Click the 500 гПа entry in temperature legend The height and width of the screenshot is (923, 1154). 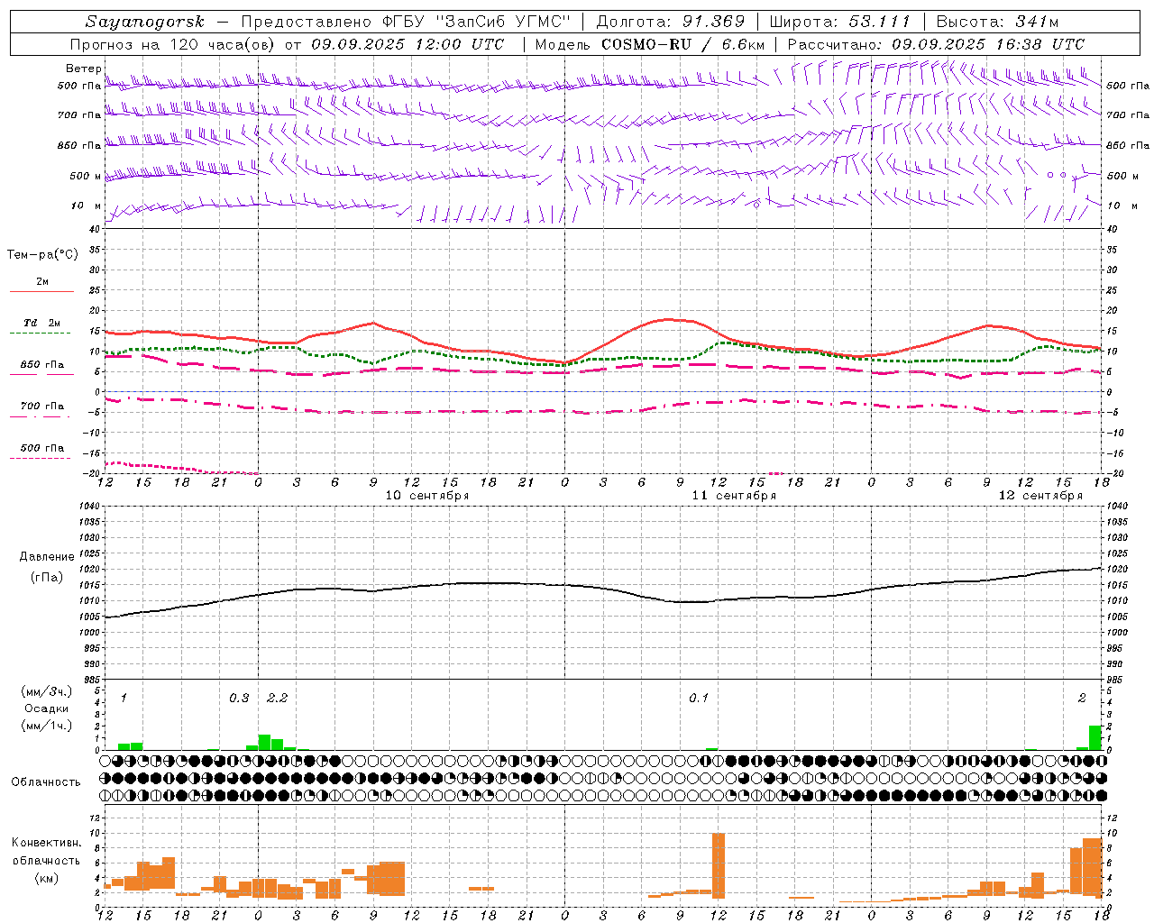pos(41,448)
